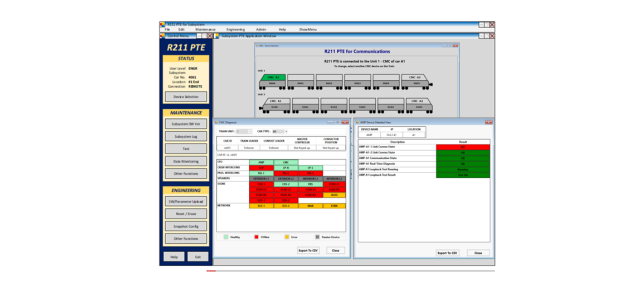This screenshot has width=642, height=294.
Task: Click the red Healthy/Offline legend Offline swatch
Action: [x=256, y=237]
